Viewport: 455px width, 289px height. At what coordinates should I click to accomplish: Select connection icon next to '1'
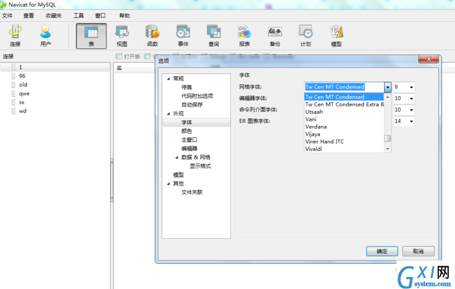[13, 67]
